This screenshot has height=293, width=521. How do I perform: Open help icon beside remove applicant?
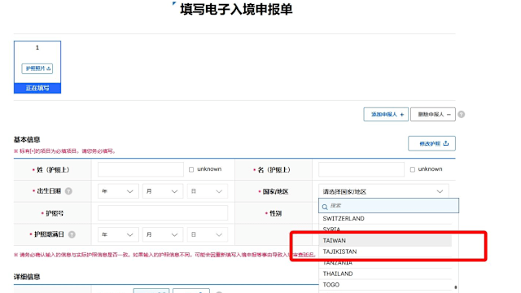point(462,114)
